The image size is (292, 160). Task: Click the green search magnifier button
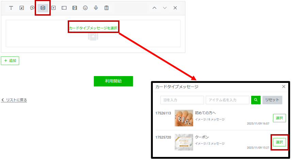tap(256, 100)
